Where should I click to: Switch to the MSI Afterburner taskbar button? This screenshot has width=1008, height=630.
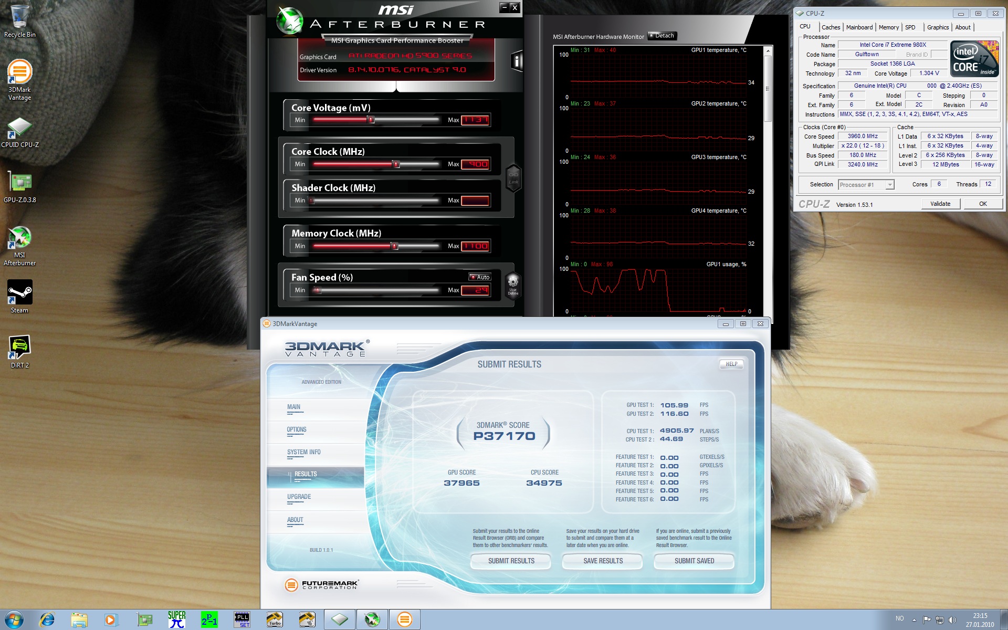tap(372, 619)
